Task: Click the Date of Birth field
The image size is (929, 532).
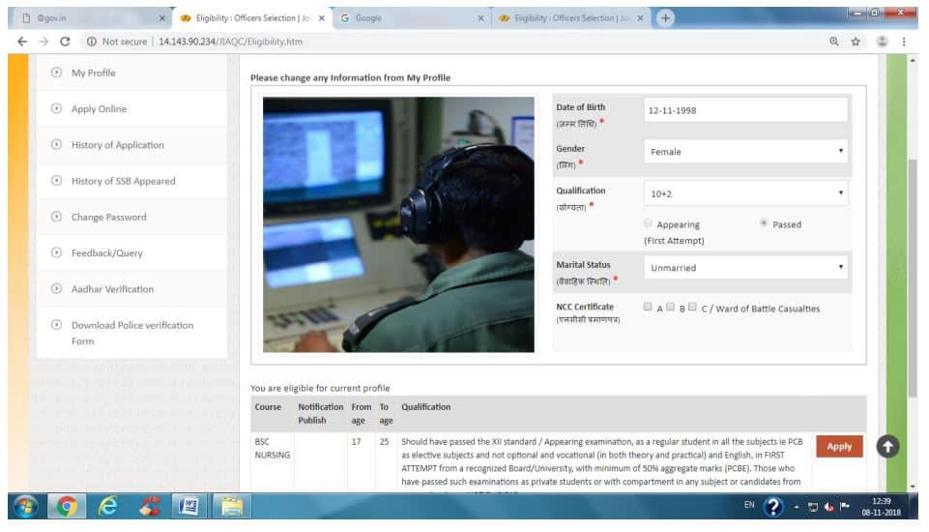Action: [745, 110]
